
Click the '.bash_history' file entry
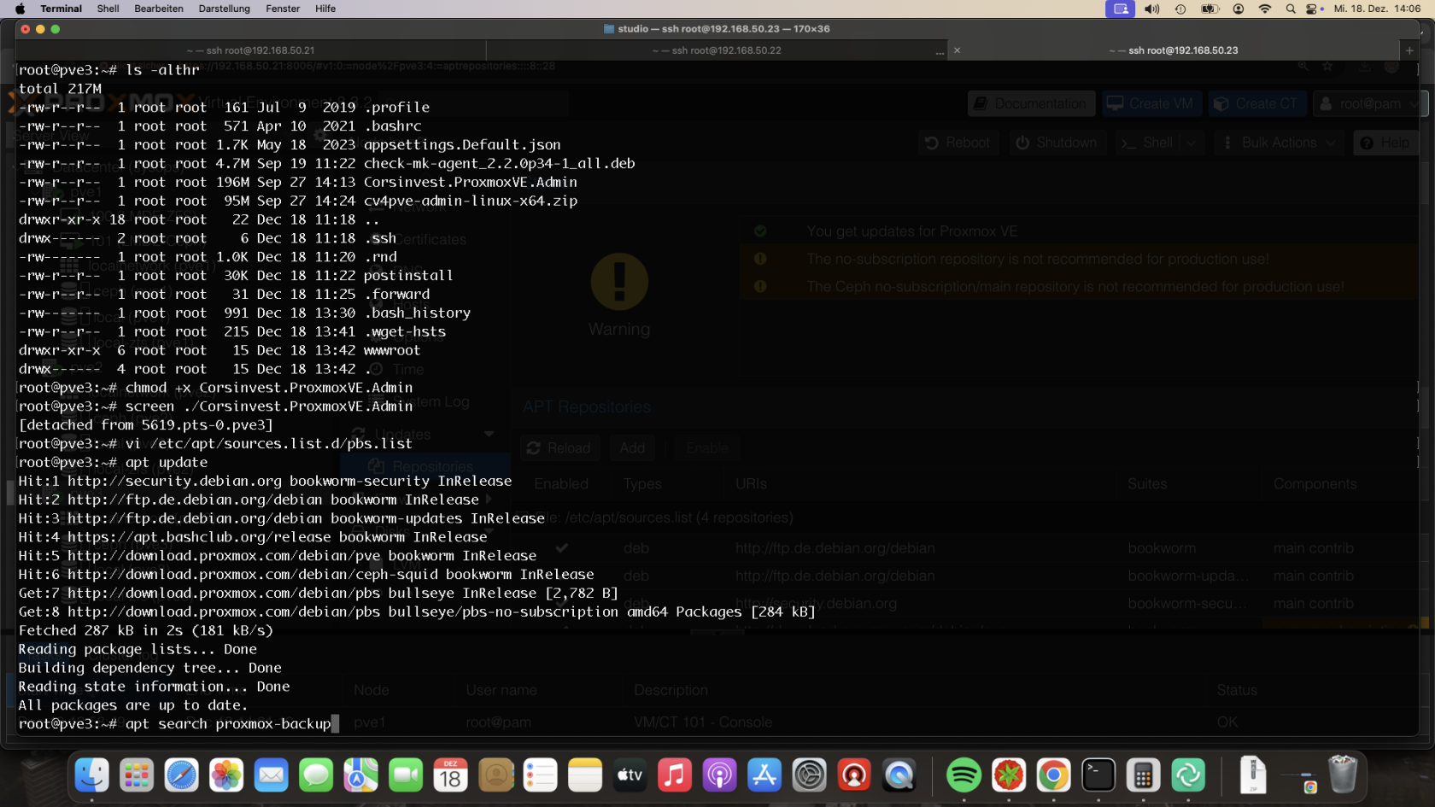[418, 313]
